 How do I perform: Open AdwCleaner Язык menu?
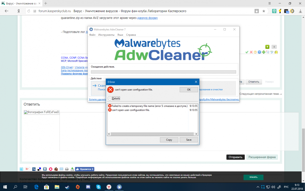click(x=120, y=35)
